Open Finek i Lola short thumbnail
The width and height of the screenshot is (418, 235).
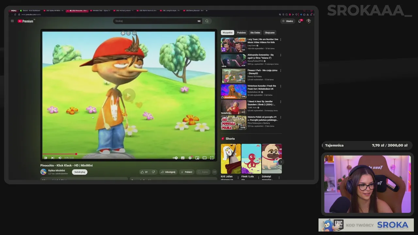click(x=251, y=159)
